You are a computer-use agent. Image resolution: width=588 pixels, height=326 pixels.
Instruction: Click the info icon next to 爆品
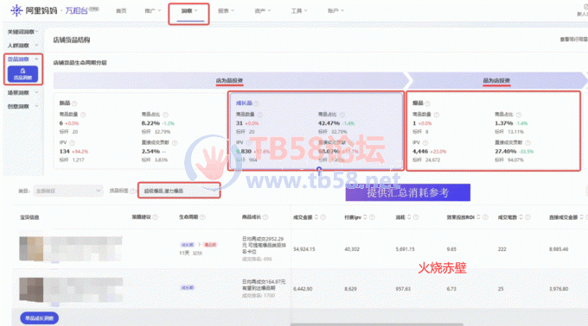[x=427, y=103]
